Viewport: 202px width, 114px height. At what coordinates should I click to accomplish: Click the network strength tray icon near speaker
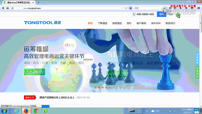point(174,111)
